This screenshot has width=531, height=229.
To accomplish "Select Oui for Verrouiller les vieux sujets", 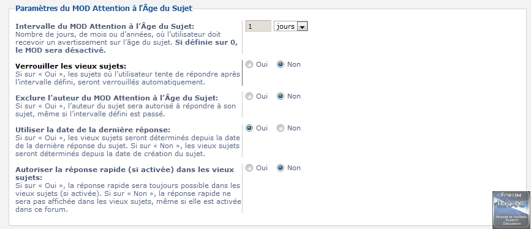I will coord(249,64).
